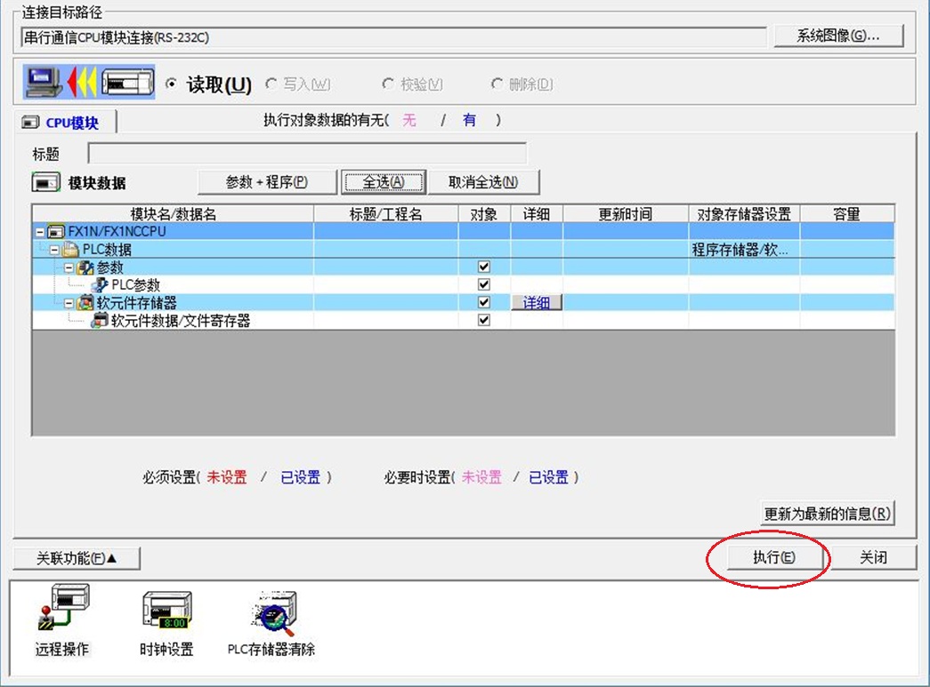Toggle the 关联功能(F) panel button
Viewport: 930px width, 687px height.
[77, 558]
